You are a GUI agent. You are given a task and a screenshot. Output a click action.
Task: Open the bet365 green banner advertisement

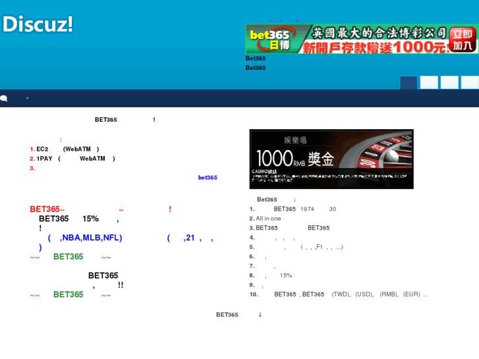tap(362, 39)
